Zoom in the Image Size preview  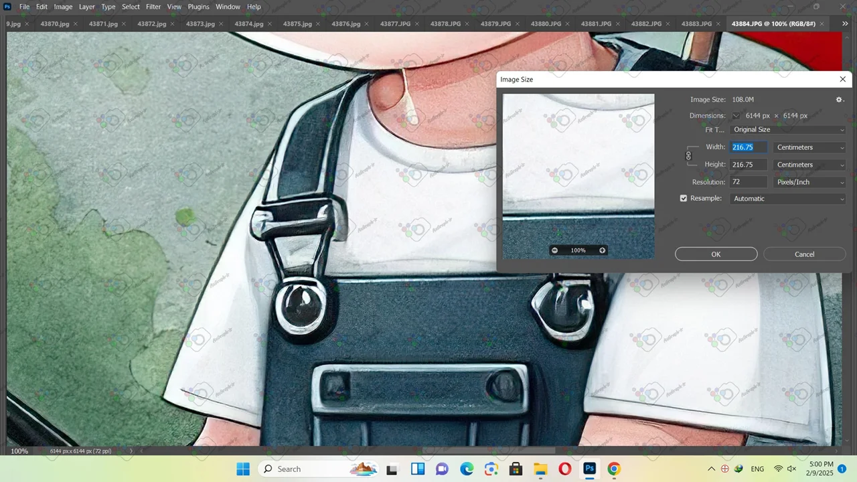pos(602,250)
